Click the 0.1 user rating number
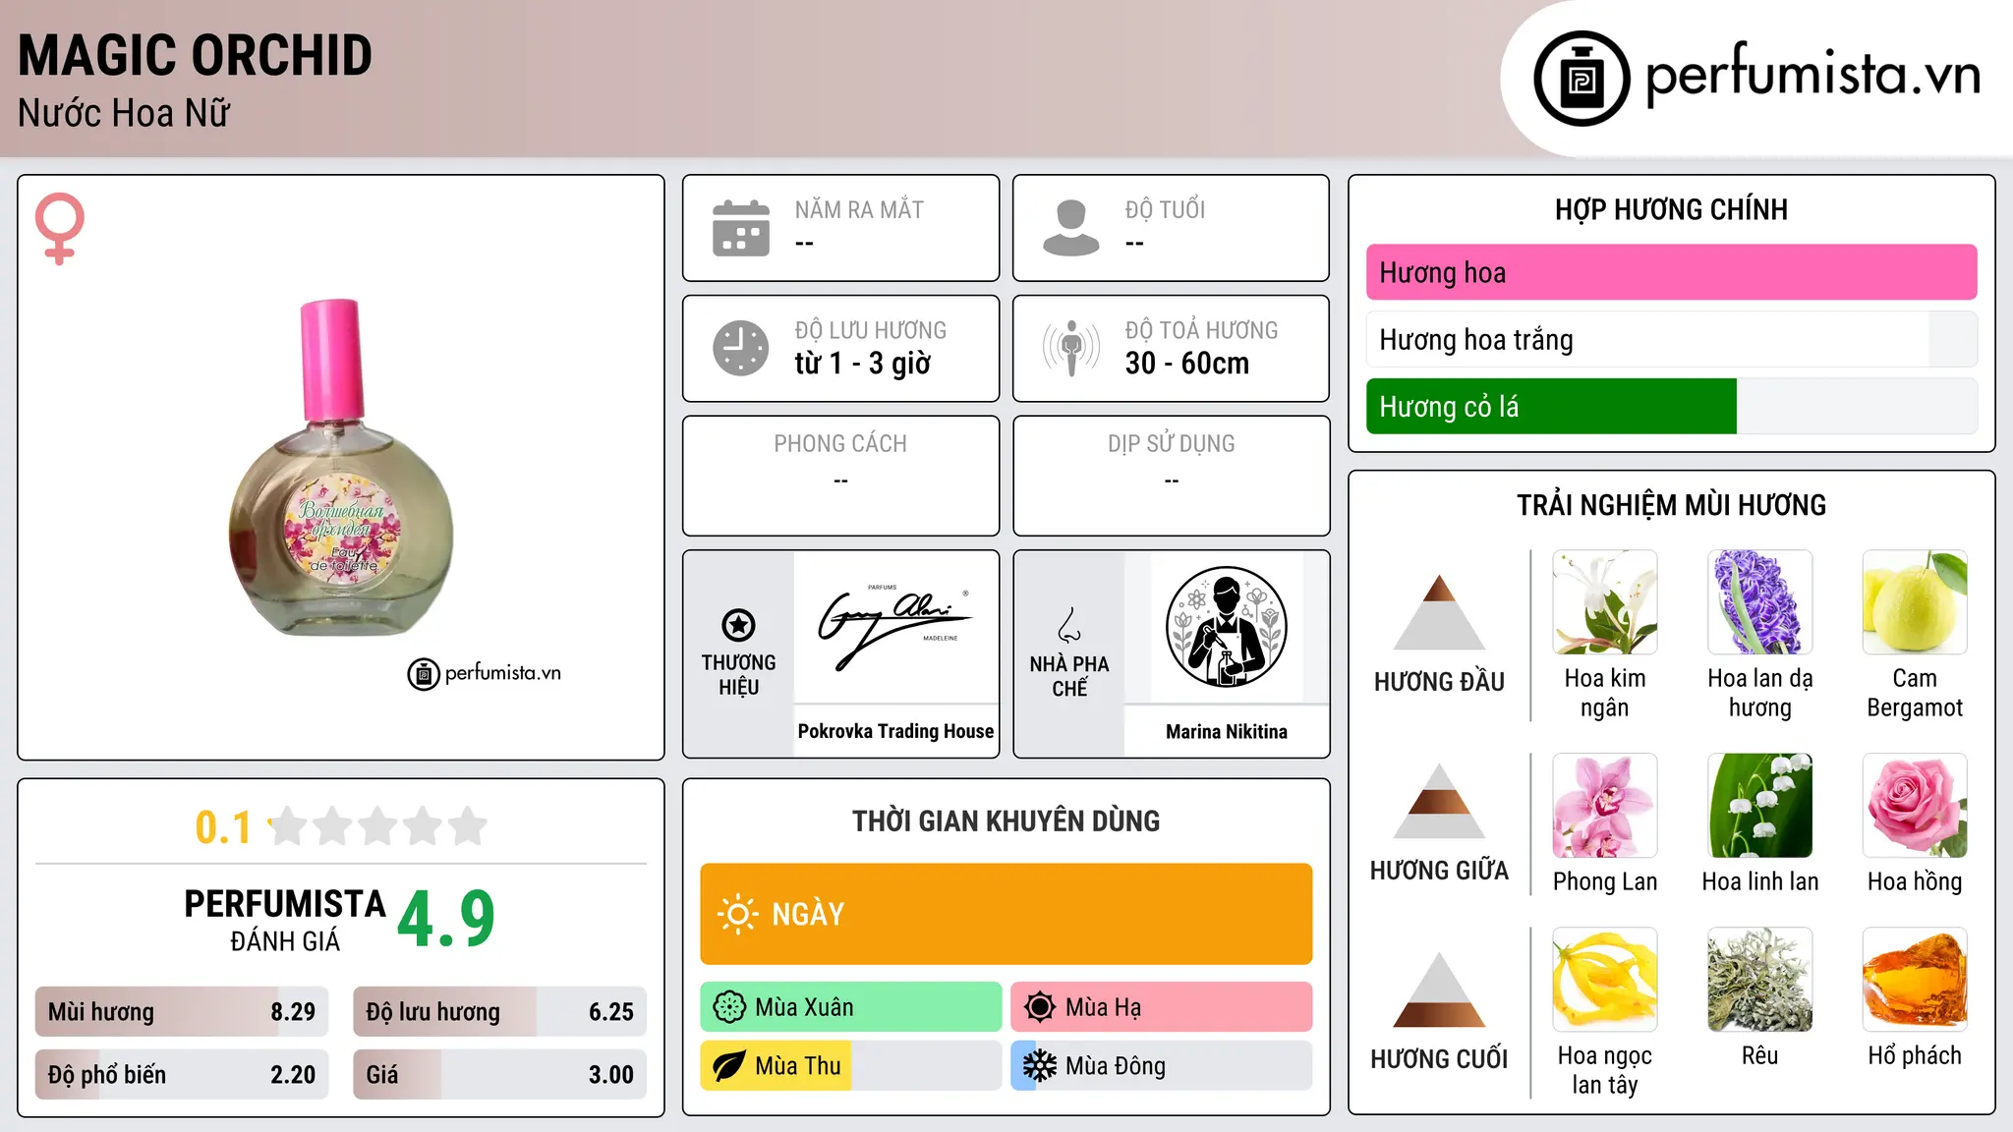Viewport: 2013px width, 1132px height. pos(223,827)
